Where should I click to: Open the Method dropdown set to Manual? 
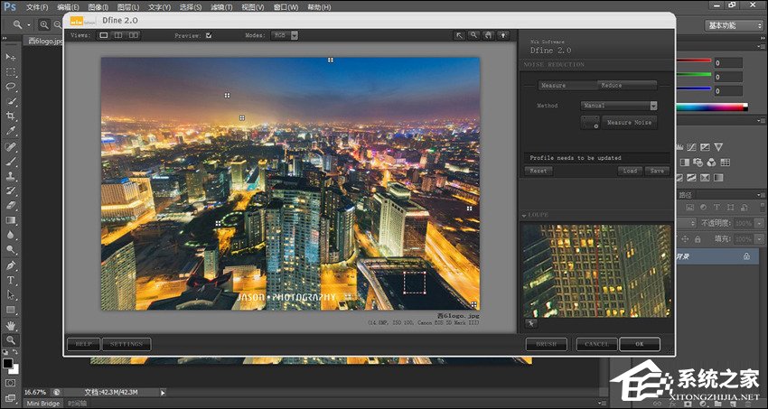[619, 106]
